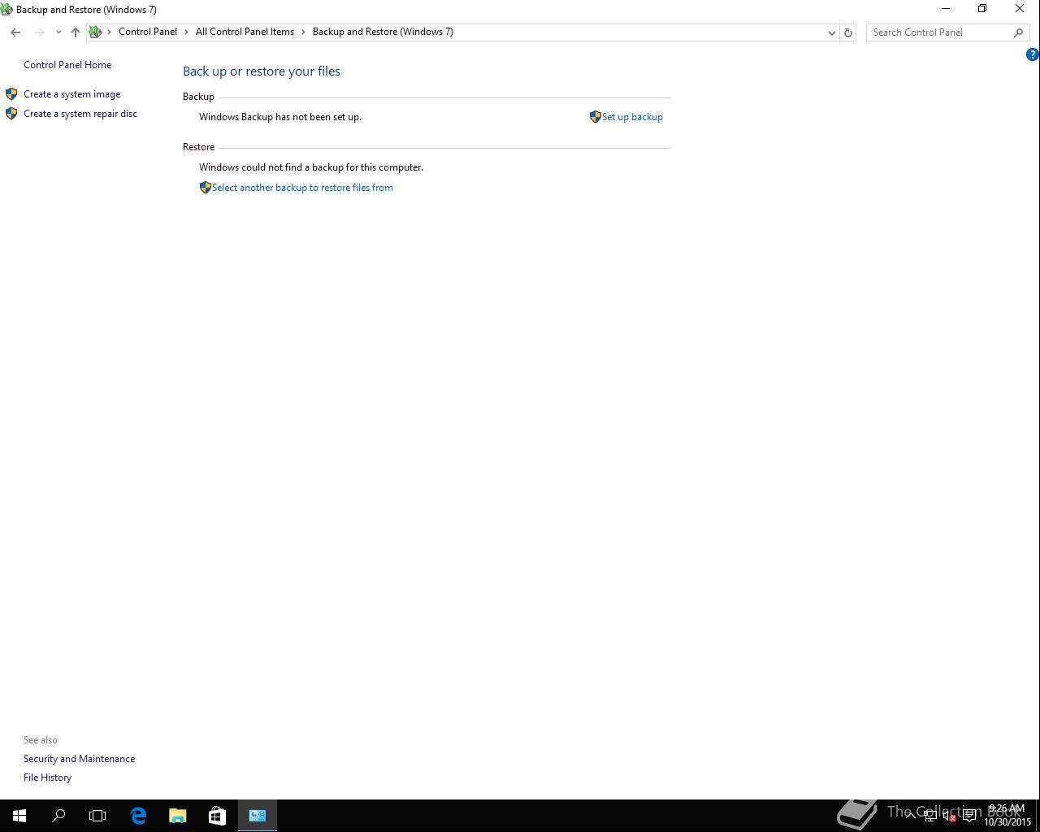Screen dimensions: 1040x832
Task: Open Security and Maintenance link
Action: coord(79,759)
